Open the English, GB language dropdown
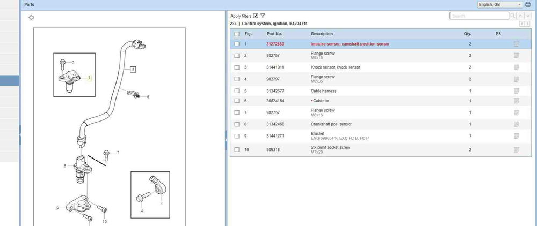The width and height of the screenshot is (537, 226). pyautogui.click(x=500, y=4)
